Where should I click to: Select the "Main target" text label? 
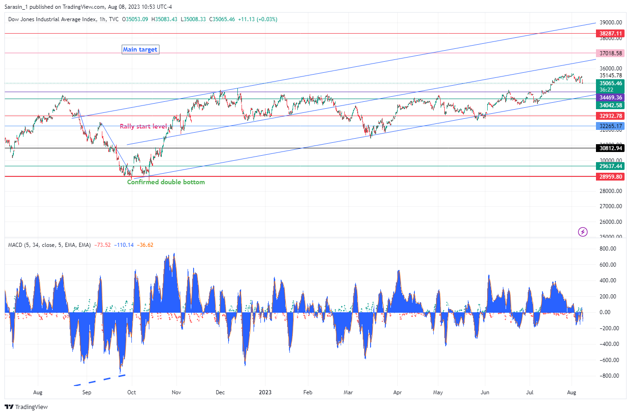[x=140, y=50]
